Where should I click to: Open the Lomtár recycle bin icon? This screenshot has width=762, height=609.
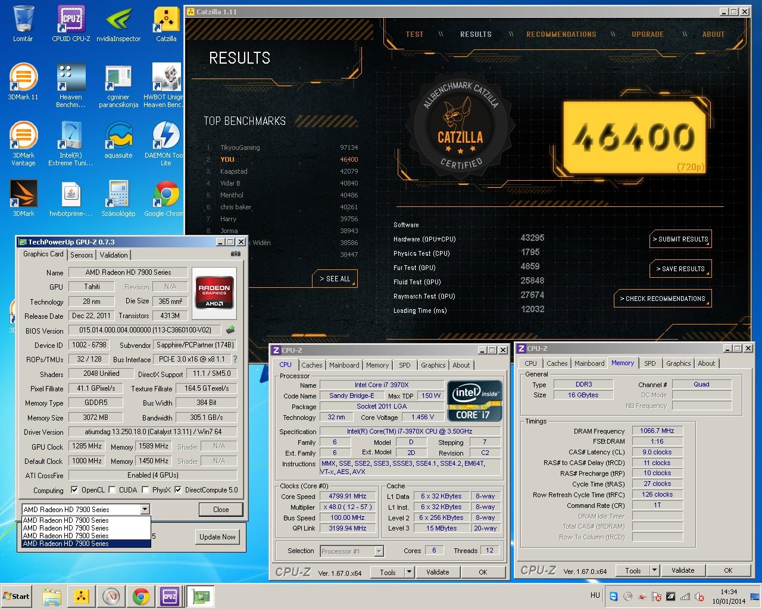click(x=23, y=24)
